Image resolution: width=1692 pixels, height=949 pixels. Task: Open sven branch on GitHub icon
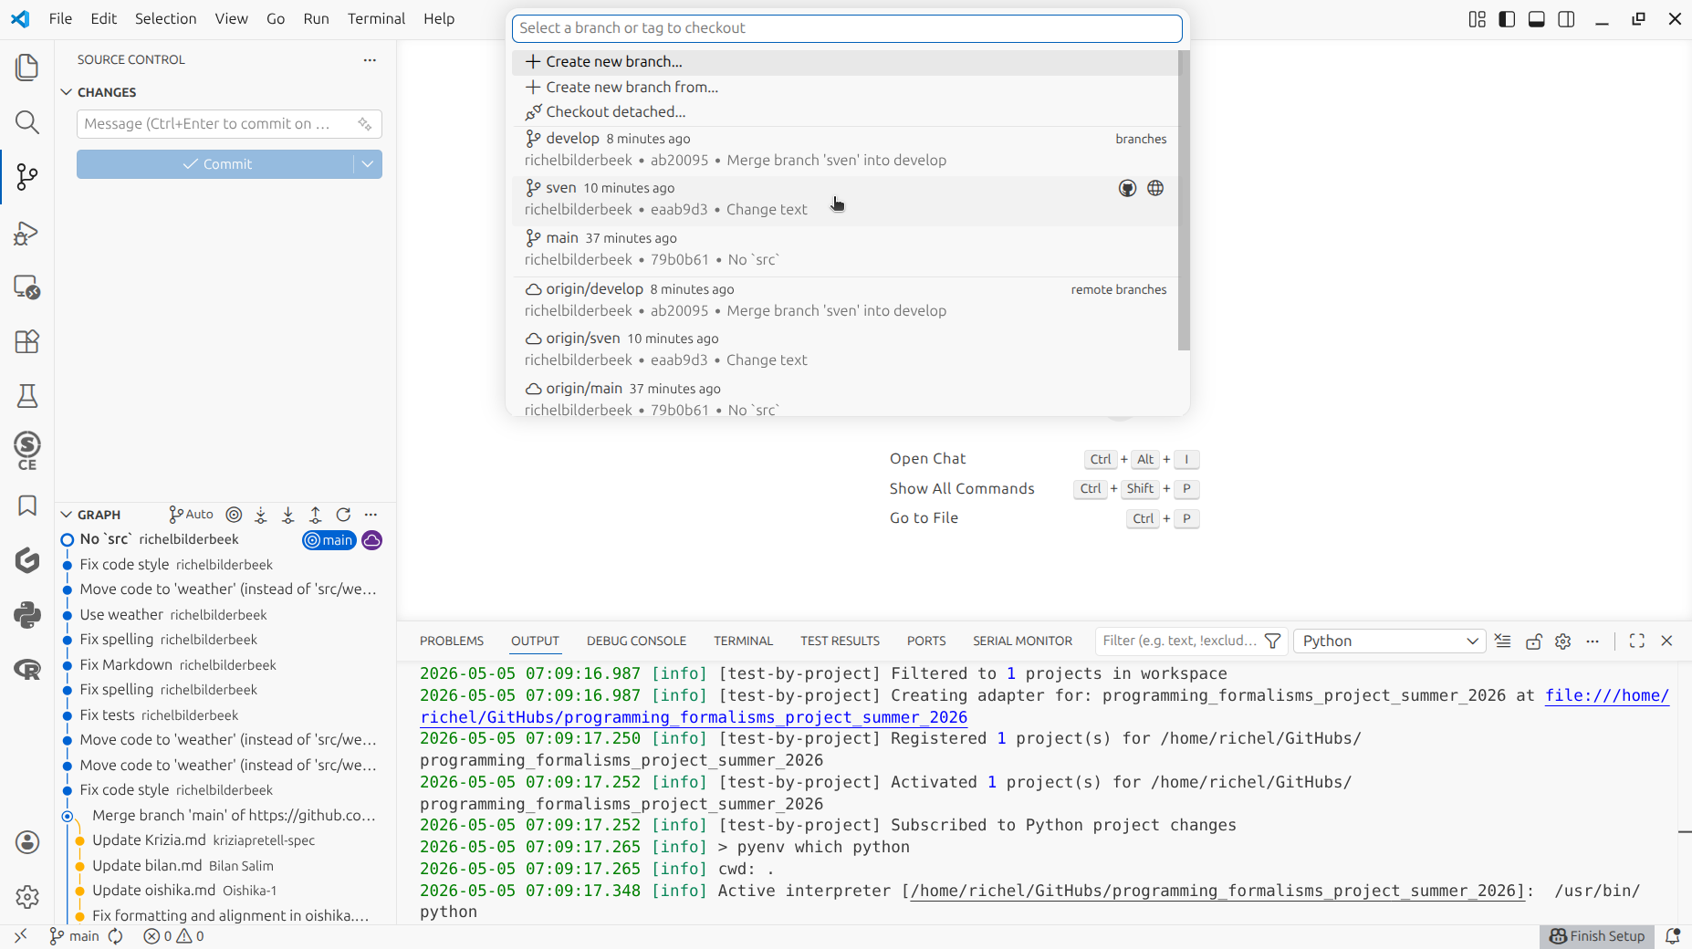click(x=1128, y=188)
